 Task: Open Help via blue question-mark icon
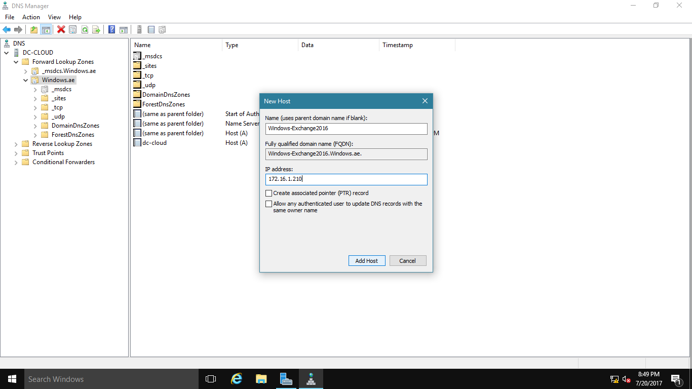pyautogui.click(x=111, y=30)
